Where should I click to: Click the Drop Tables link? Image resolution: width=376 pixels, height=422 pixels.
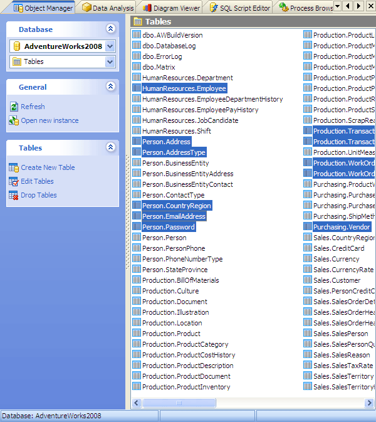[39, 195]
